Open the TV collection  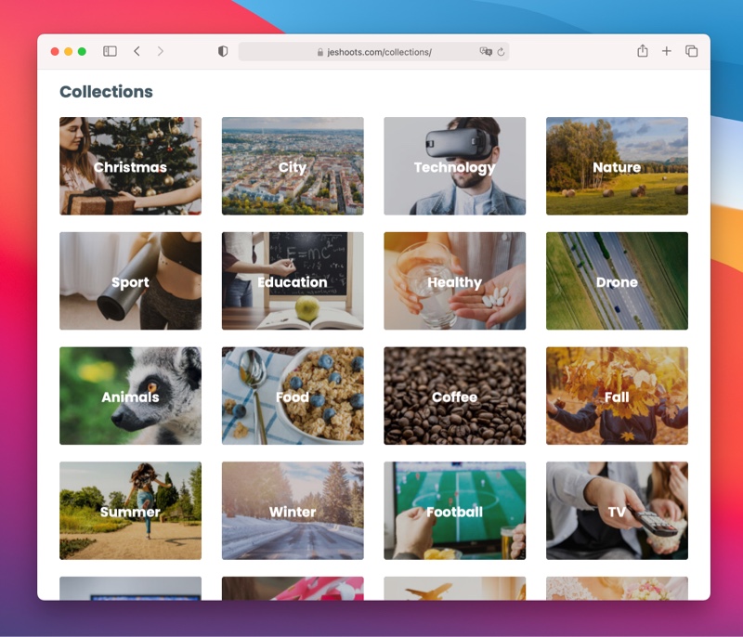tap(617, 511)
